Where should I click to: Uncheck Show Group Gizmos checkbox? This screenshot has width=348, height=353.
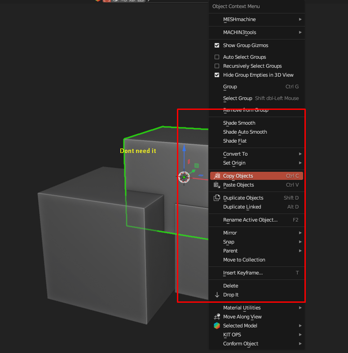click(x=217, y=45)
